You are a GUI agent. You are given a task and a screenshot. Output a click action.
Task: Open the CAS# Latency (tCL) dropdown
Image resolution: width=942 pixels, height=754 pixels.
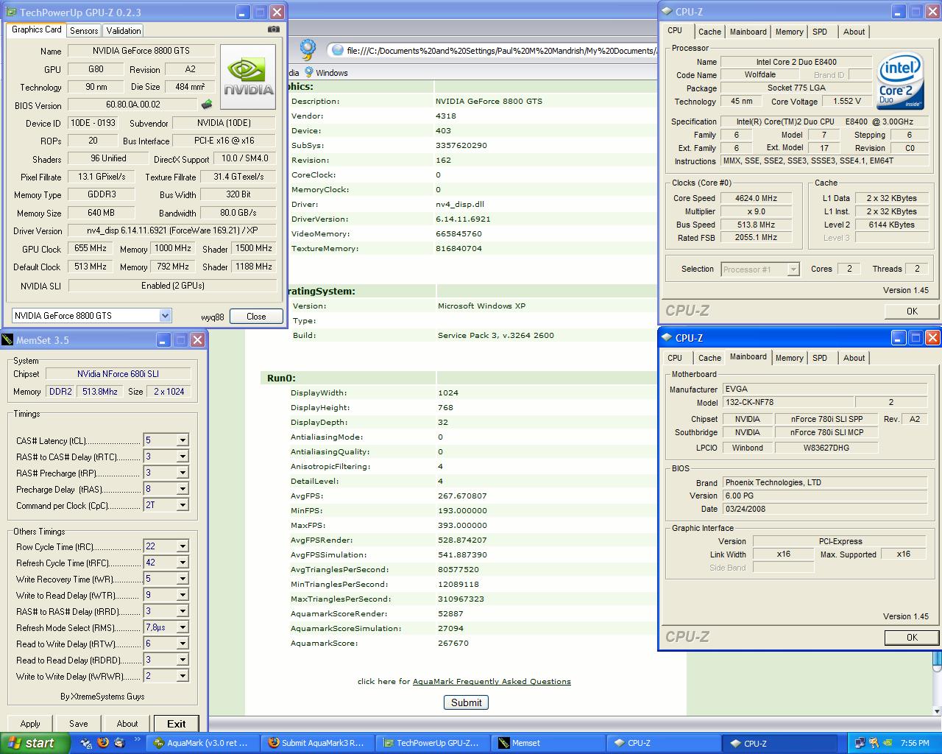(183, 440)
